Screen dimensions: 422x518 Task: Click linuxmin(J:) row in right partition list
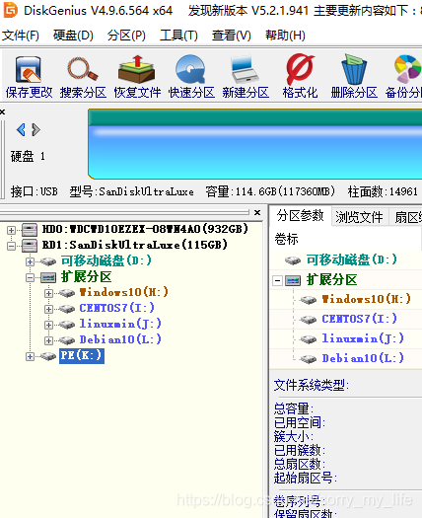(x=346, y=339)
